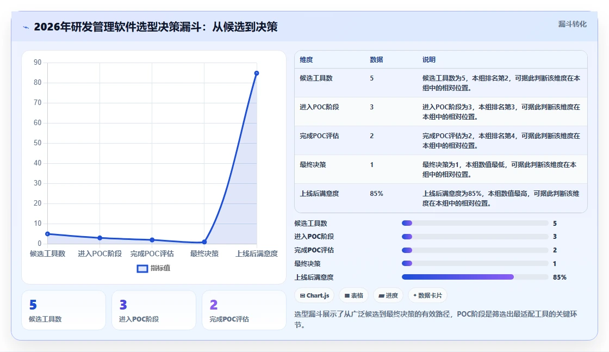Screen dimensions: 609x352
Task: Click the 最终决策 data point on chart
Action: pyautogui.click(x=204, y=242)
